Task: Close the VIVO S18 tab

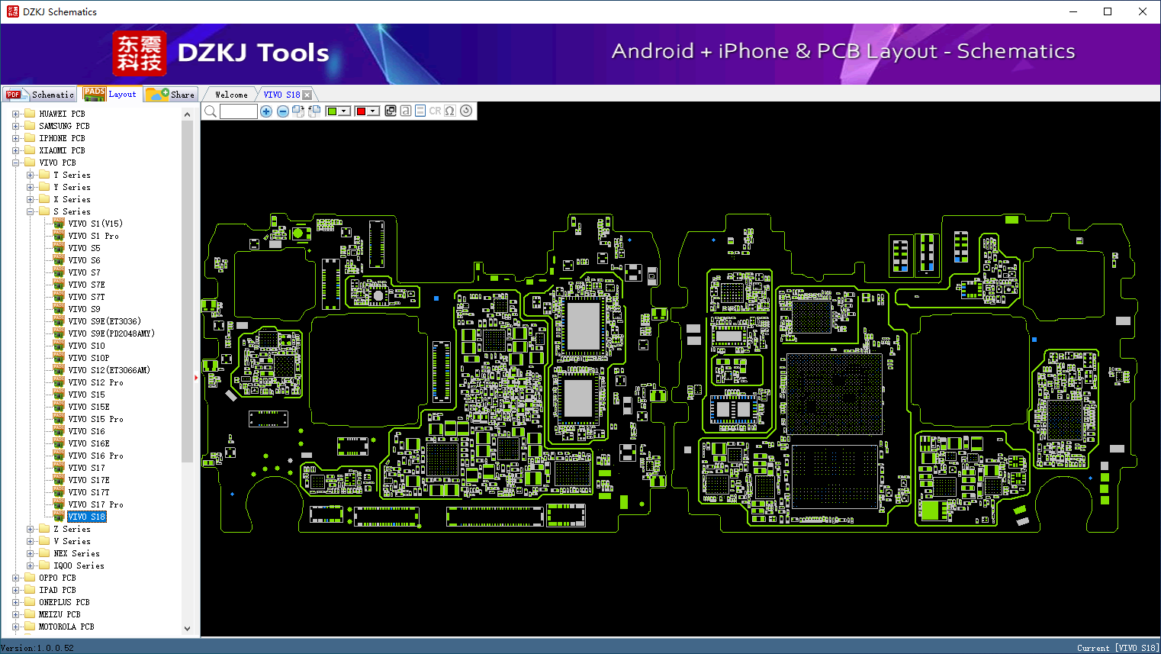Action: (307, 95)
